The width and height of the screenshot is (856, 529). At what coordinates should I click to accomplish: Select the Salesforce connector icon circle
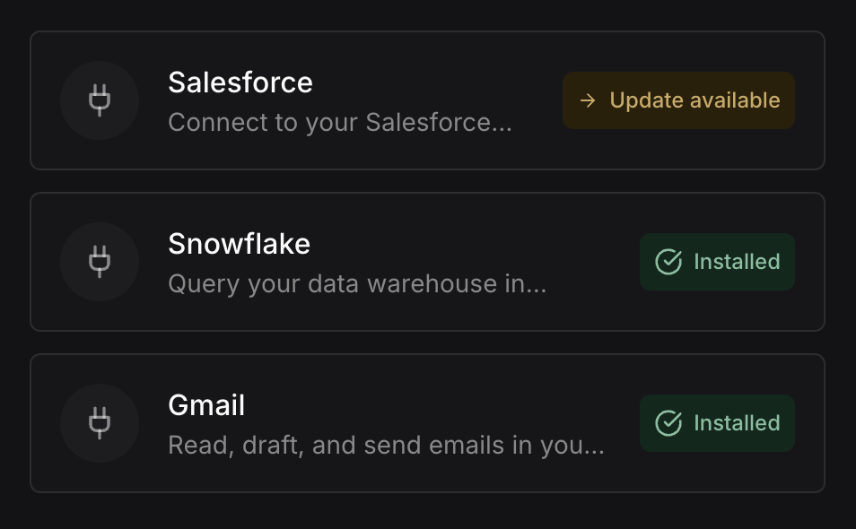click(100, 100)
